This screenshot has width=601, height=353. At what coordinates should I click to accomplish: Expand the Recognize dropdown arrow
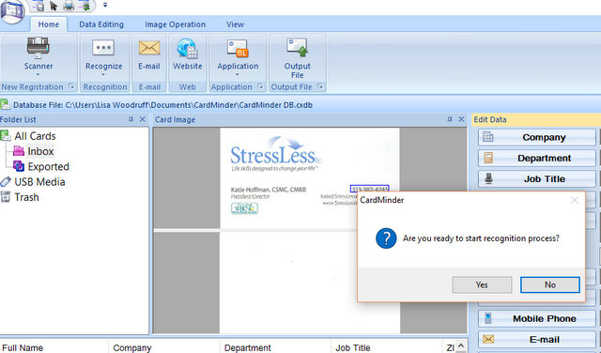103,74
